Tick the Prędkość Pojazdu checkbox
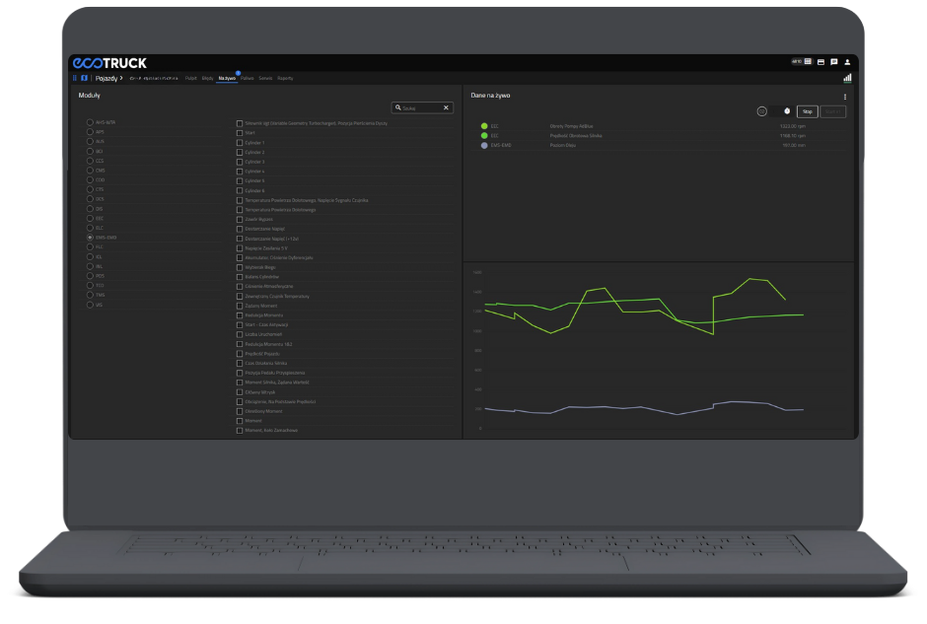927x624 pixels. (240, 354)
